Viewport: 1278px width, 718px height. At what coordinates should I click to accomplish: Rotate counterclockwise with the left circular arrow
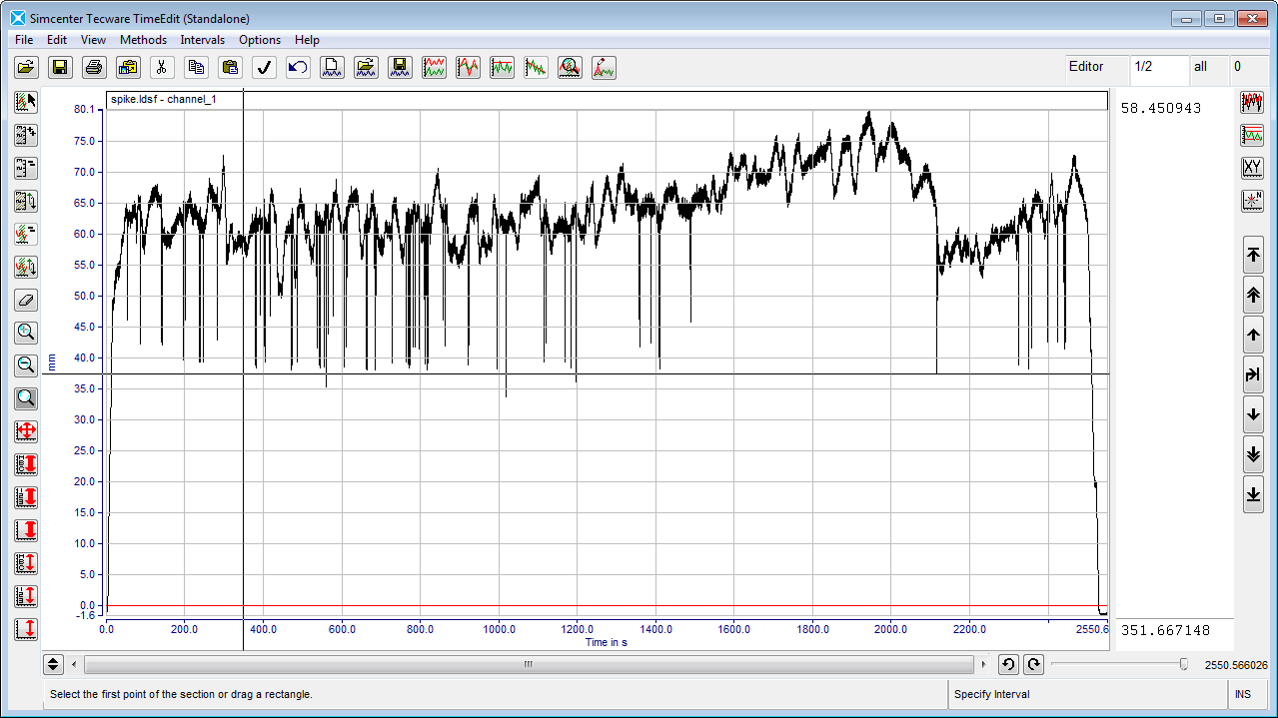pyautogui.click(x=1008, y=664)
